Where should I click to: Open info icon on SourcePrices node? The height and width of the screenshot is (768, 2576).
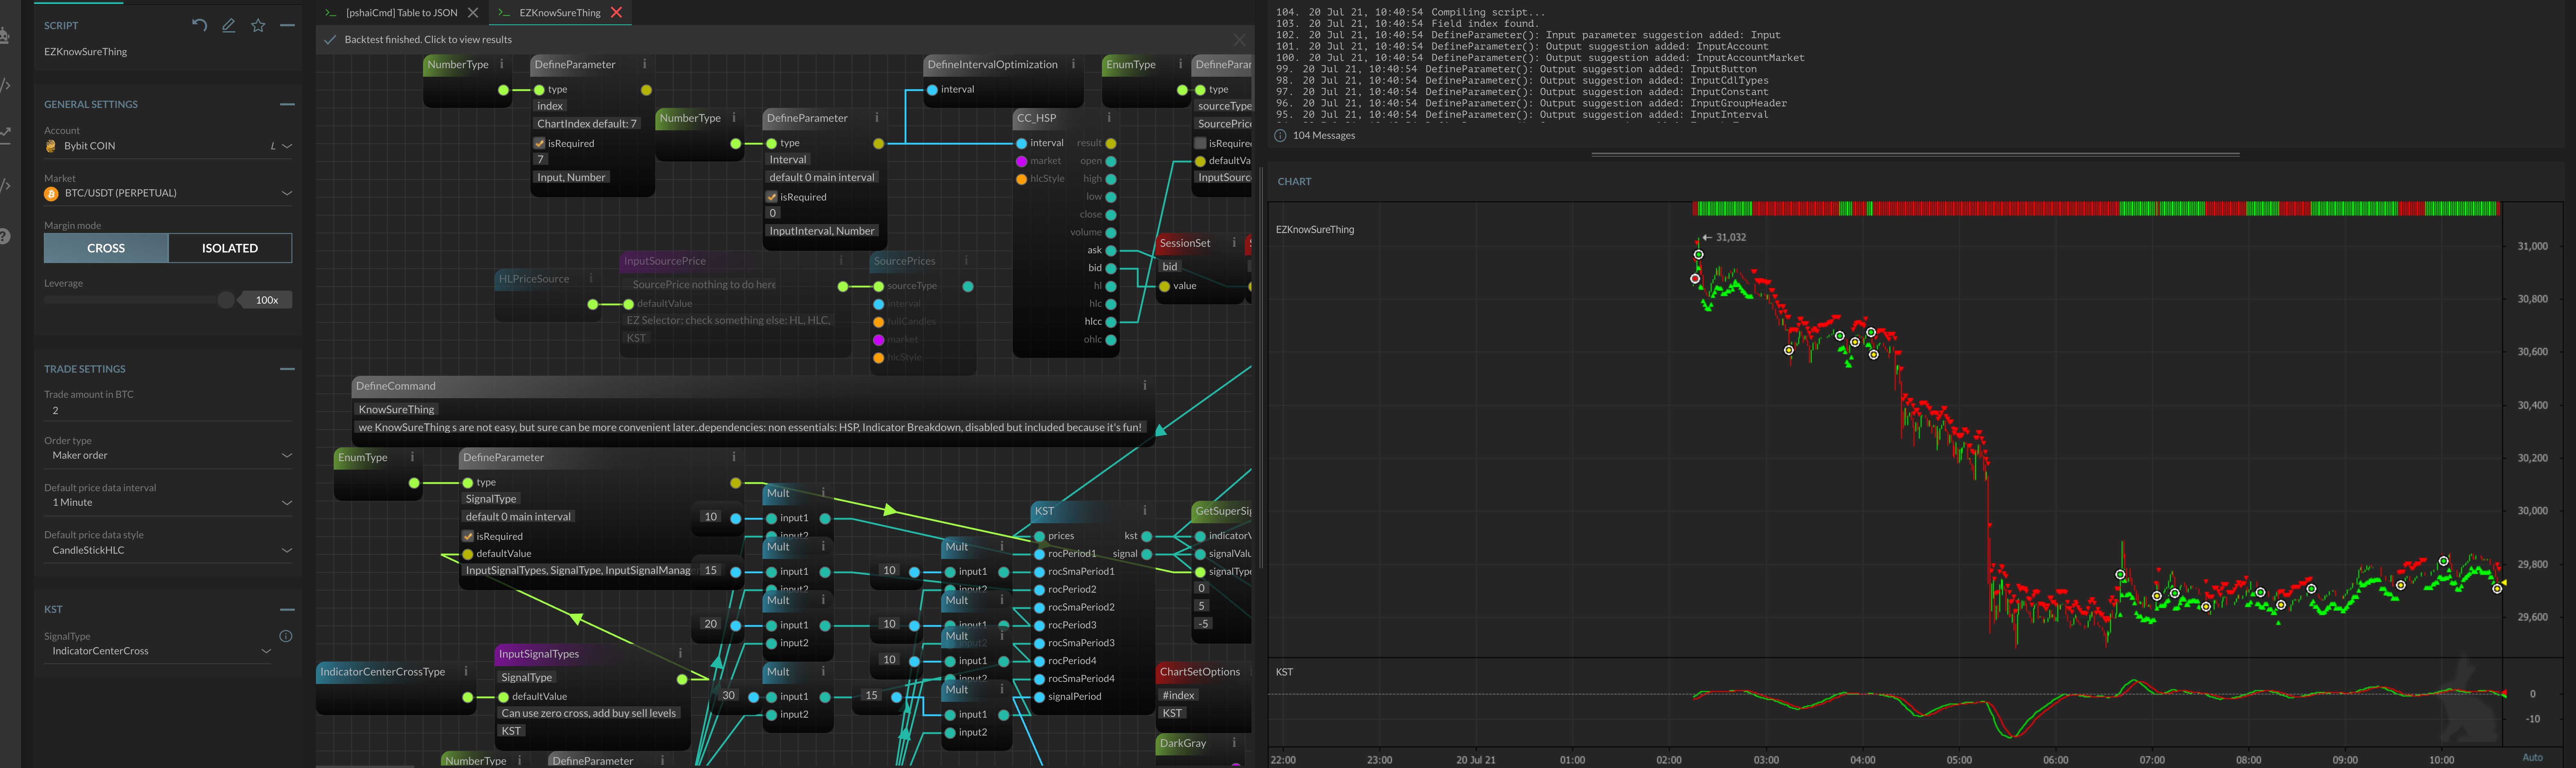point(965,260)
